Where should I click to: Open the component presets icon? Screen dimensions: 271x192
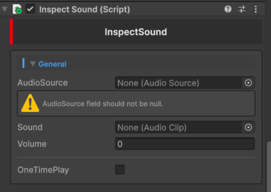coord(242,9)
